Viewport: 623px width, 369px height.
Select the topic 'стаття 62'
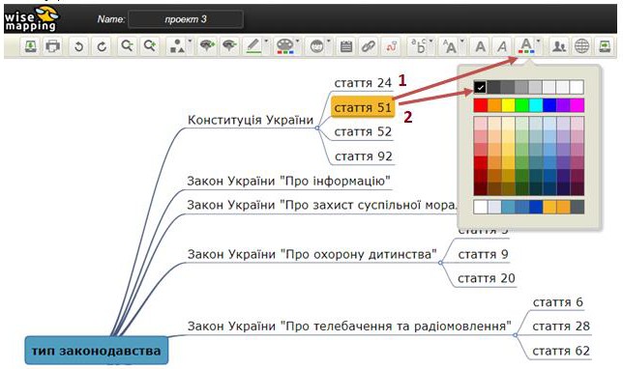click(x=561, y=351)
